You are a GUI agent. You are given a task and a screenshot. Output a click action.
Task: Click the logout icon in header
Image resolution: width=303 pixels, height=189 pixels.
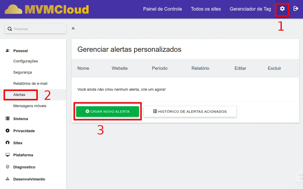click(296, 9)
